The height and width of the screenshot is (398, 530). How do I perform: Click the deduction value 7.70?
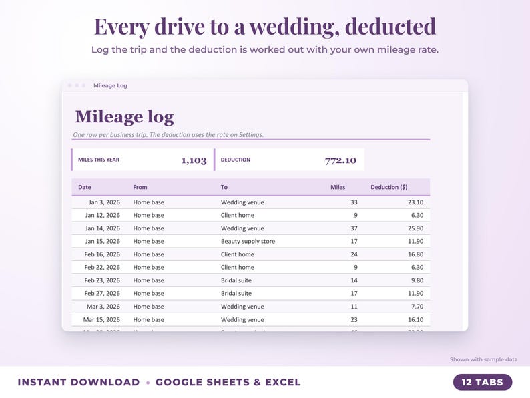(417, 307)
